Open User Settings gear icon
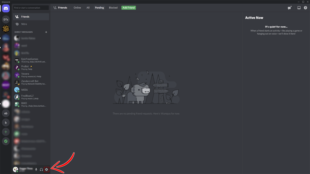 pos(46,169)
